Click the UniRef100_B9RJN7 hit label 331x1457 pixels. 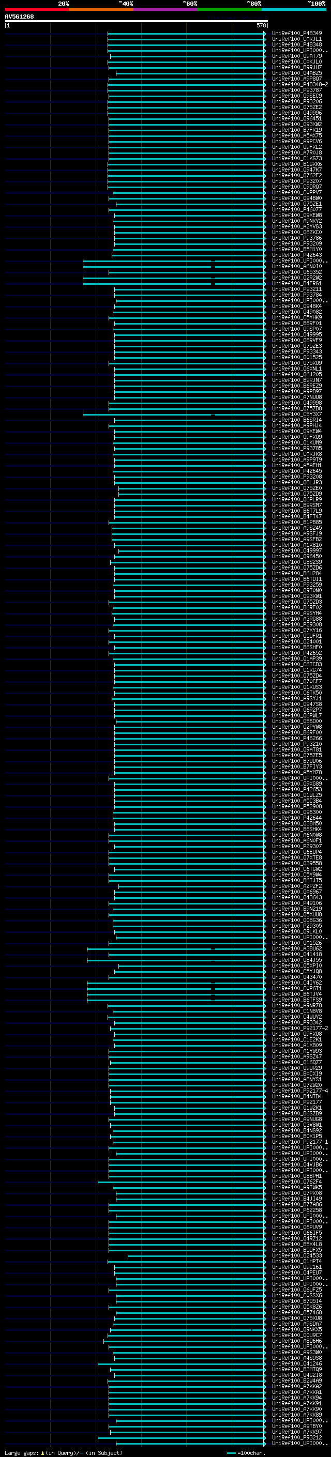297,380
